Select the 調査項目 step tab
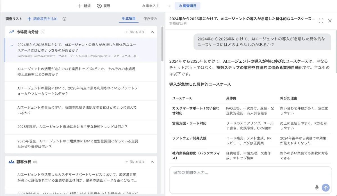Image resolution: width=337 pixels, height=196 pixels. (x=188, y=6)
